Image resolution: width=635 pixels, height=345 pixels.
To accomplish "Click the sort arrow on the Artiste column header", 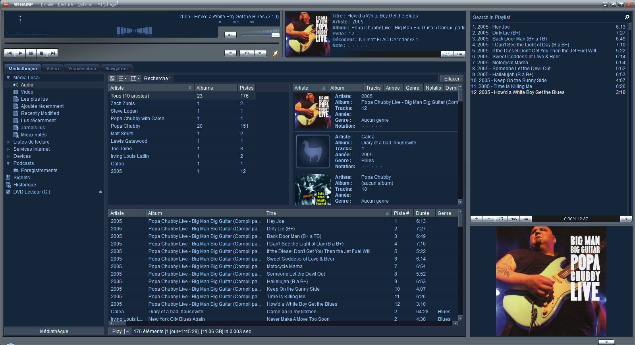I will point(190,88).
